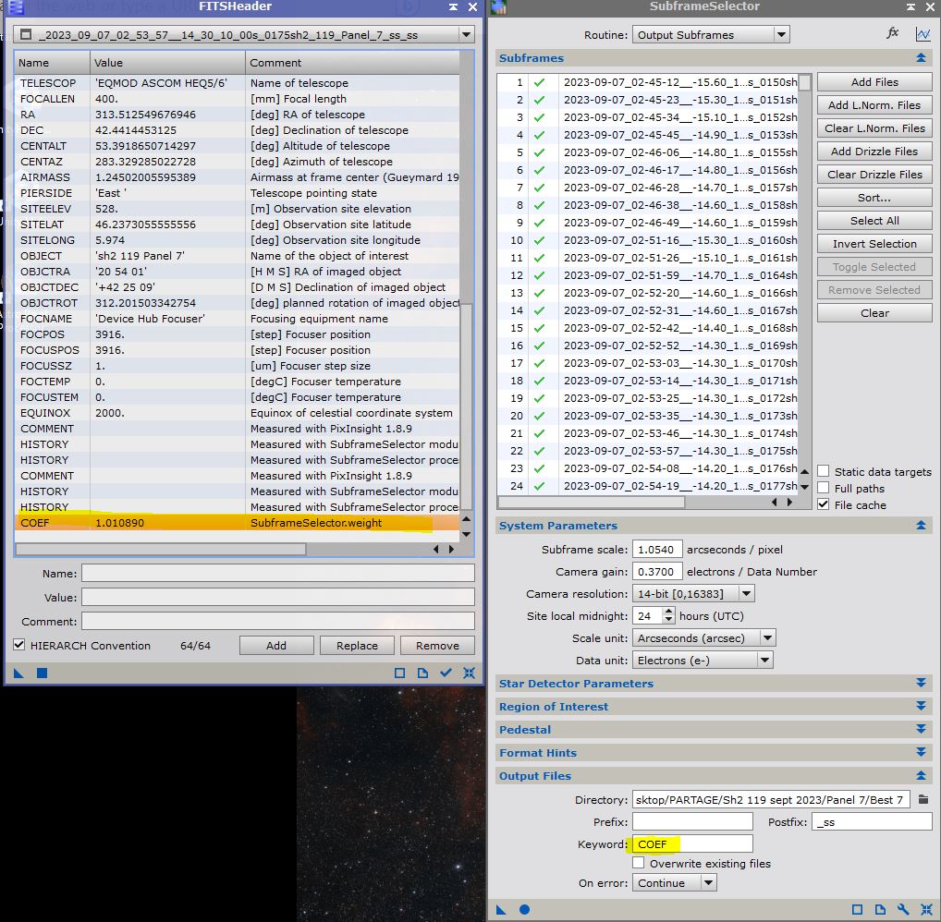Click the Remove button in FITSHeader
941x922 pixels.
pyautogui.click(x=437, y=646)
